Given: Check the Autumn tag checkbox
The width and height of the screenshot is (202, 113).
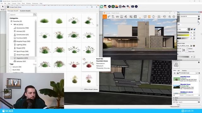Looking at the screenshot, I should [x=10, y=67].
